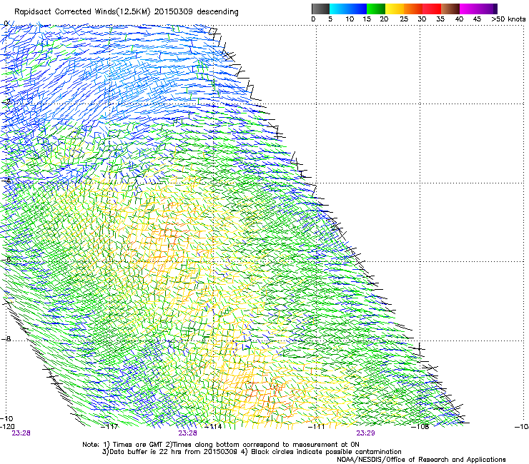The height and width of the screenshot is (464, 529).
Task: Select the yellow 20-25 knots legend color
Action: coord(395,9)
